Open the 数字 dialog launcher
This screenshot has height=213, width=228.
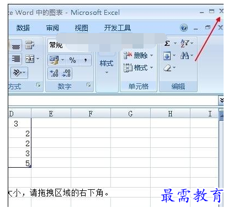[x=89, y=85]
